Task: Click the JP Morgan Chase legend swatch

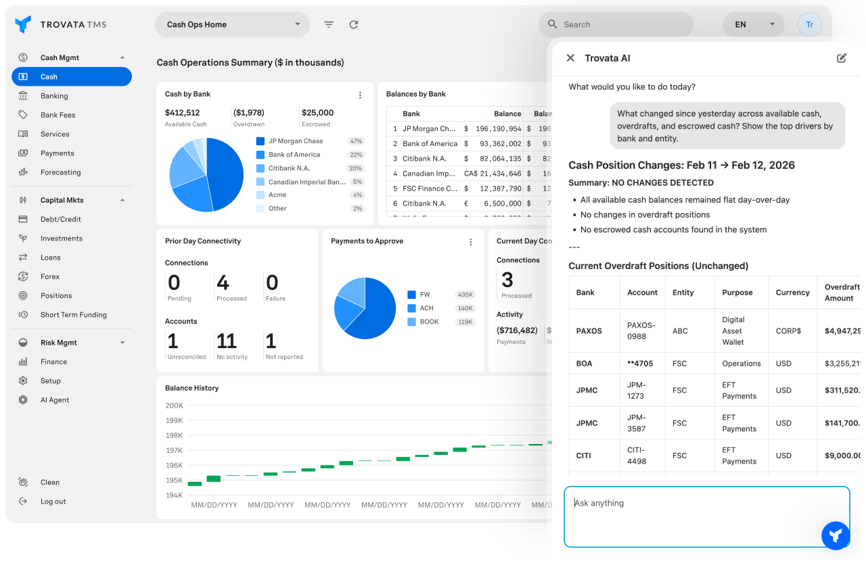Action: (x=260, y=141)
